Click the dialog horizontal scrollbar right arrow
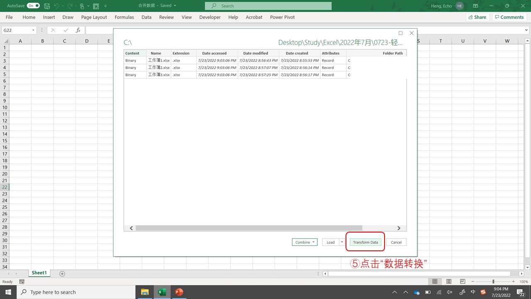This screenshot has height=299, width=531. 399,228
